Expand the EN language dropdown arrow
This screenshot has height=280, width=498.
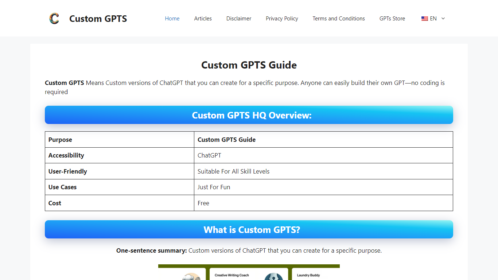tap(443, 19)
